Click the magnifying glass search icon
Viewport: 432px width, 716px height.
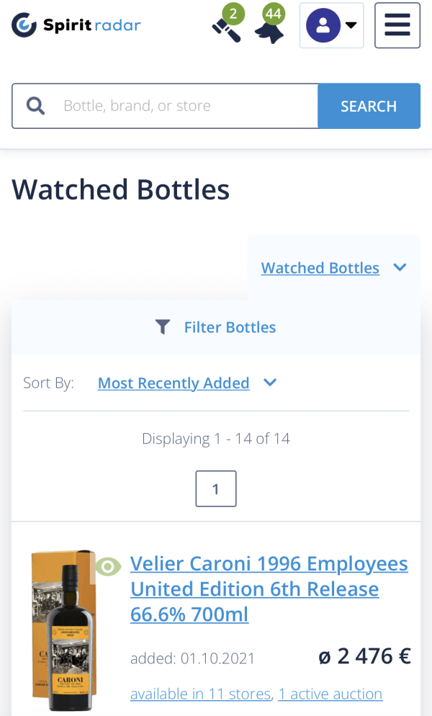(x=35, y=106)
